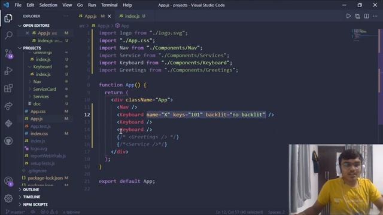
Task: Open the GitHub view in activity bar
Action: [8, 141]
